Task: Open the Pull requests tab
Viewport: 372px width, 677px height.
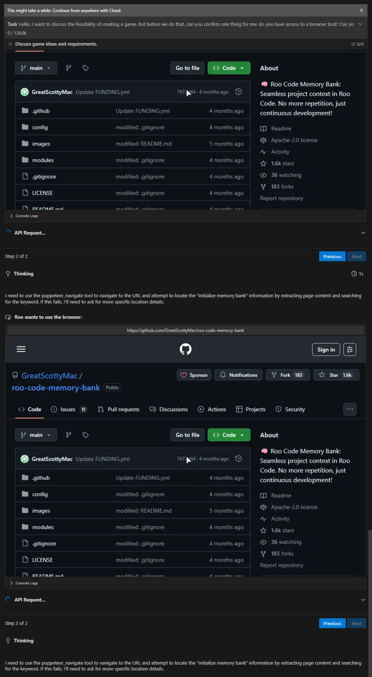Action: click(119, 409)
